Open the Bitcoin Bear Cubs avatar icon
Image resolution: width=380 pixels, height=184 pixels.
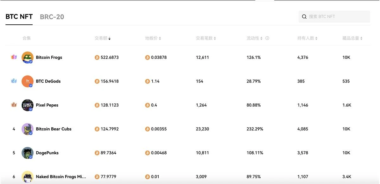tap(28, 129)
